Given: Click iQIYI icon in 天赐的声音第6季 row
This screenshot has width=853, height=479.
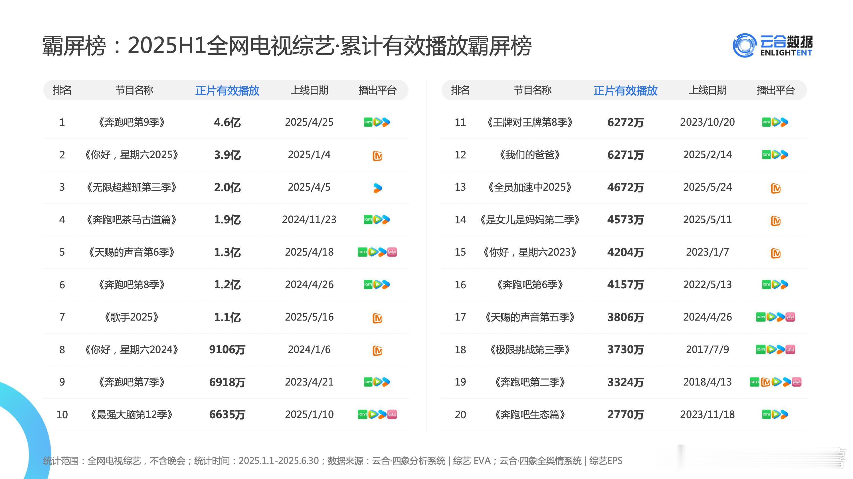Looking at the screenshot, I should click(362, 252).
